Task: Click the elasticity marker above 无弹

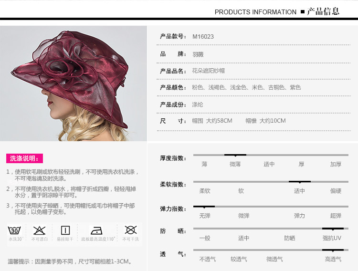Action: pyautogui.click(x=204, y=207)
